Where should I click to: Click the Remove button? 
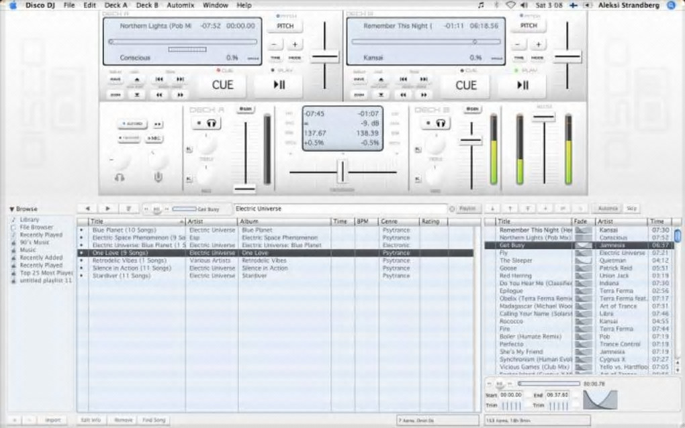[123, 420]
